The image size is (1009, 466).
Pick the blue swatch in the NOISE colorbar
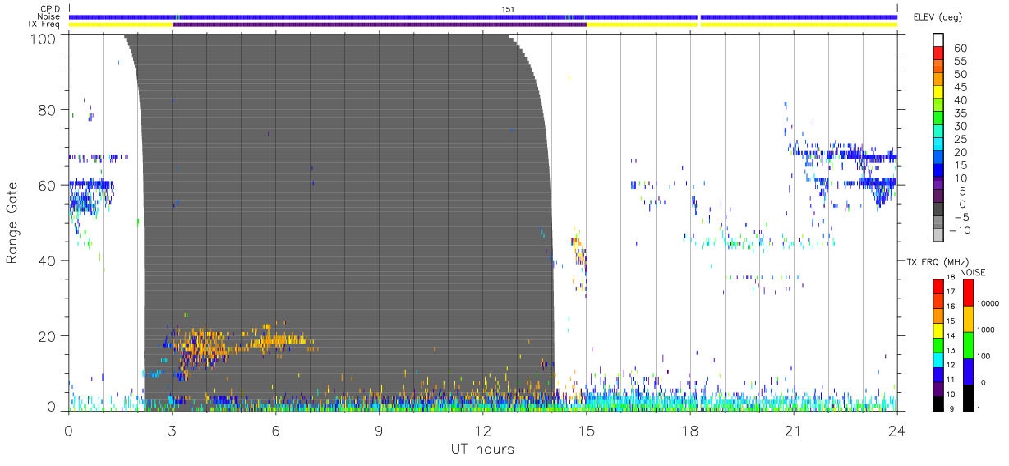[968, 371]
